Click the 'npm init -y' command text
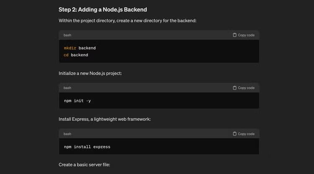The image size is (314, 174). coord(77,101)
